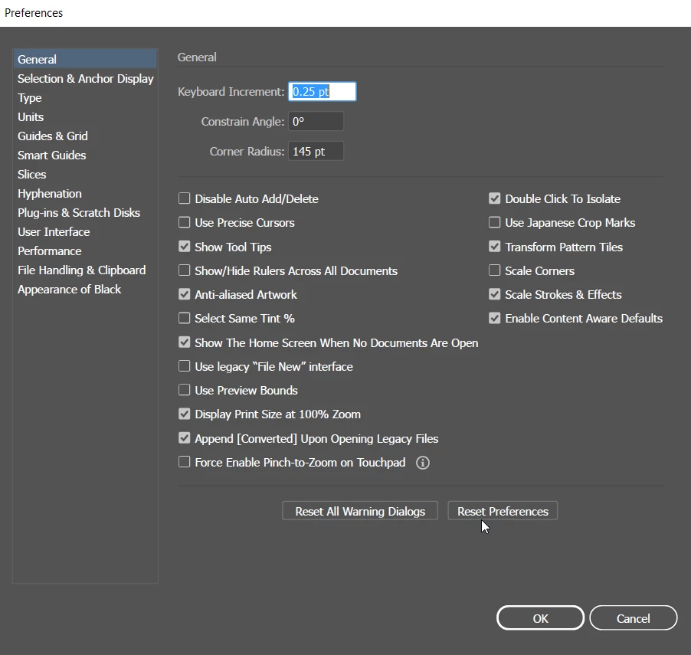The width and height of the screenshot is (691, 655).
Task: Open Selection & Anchor Display preferences
Action: pyautogui.click(x=85, y=78)
